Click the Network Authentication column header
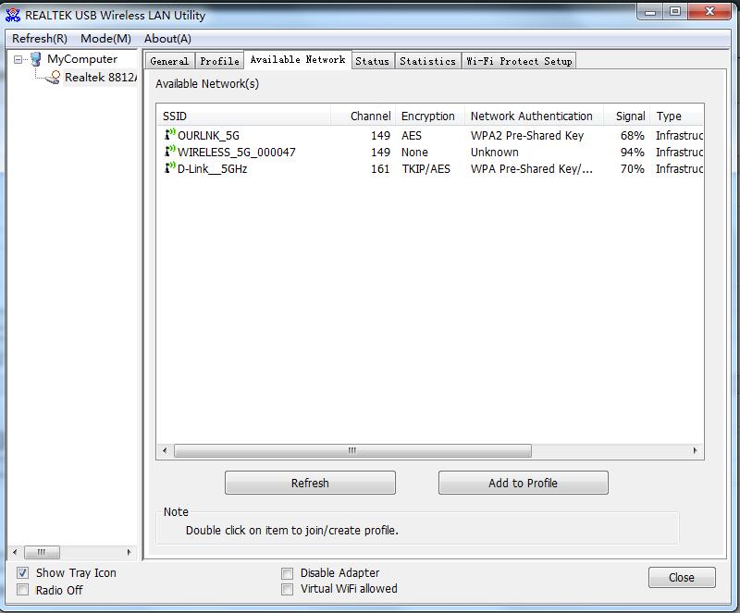Screen dimensions: 740x613 (x=535, y=116)
